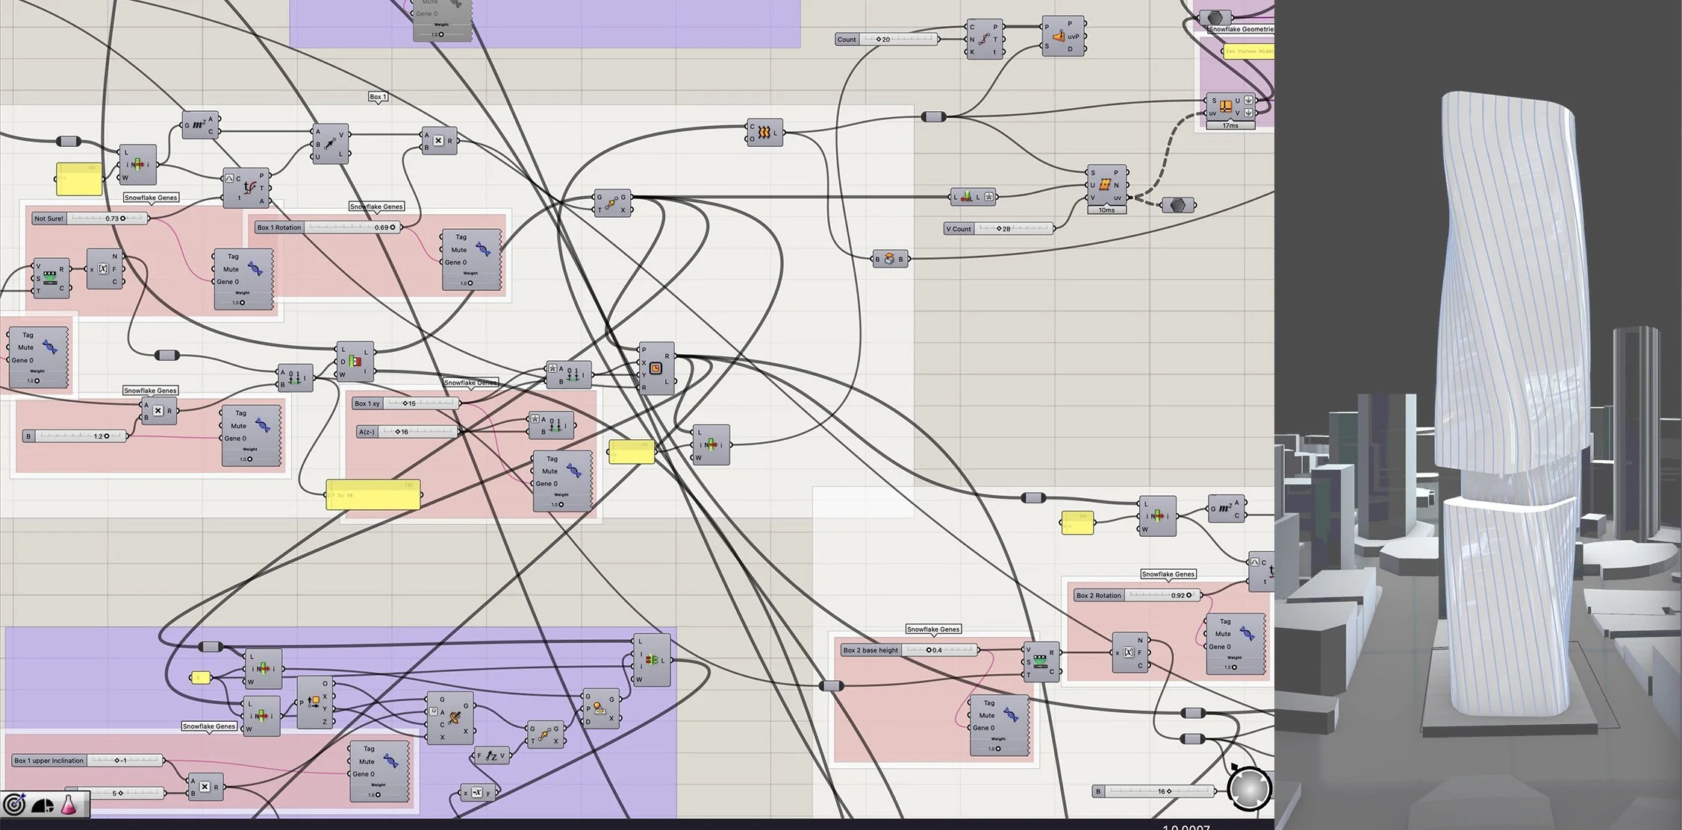Click the Box Rectangle component with P X Y R inputs
Viewport: 1682px width, 830px height.
click(655, 368)
